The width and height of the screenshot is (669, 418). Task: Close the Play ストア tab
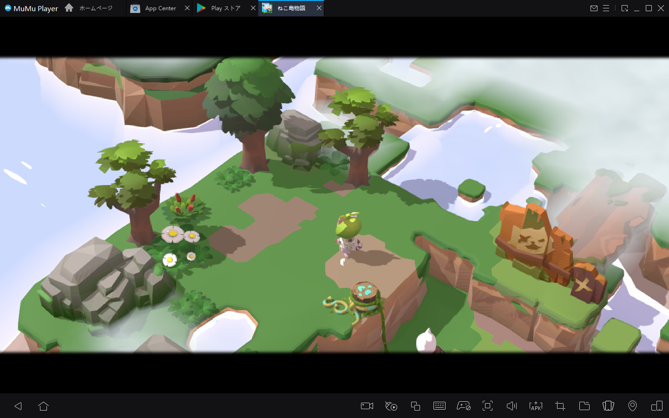pyautogui.click(x=253, y=8)
